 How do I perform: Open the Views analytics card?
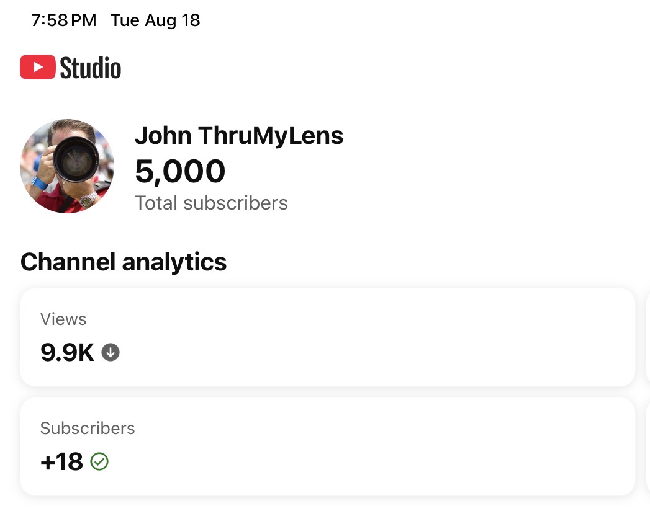coord(328,337)
